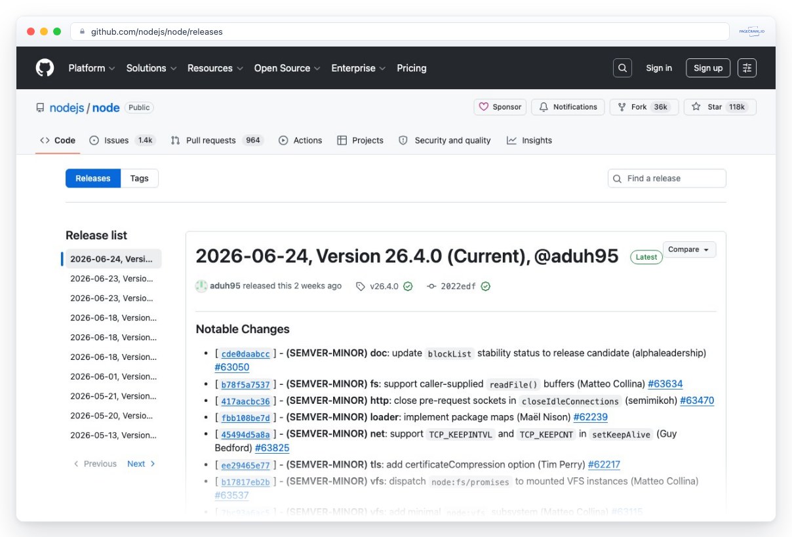Select the 2026-05-21 release in list

click(x=113, y=396)
